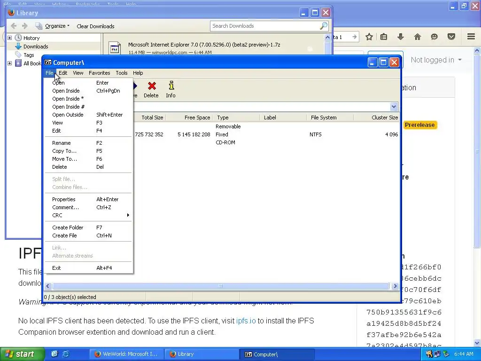Choose Rename from the File menu
The image size is (481, 361).
coord(88,143)
